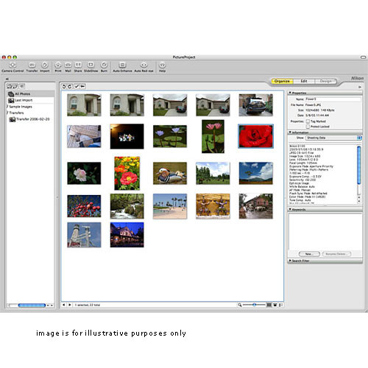Viewport: 368px width, 368px height.
Task: Adjust the thumbnail zoom slider
Action: 254,305
